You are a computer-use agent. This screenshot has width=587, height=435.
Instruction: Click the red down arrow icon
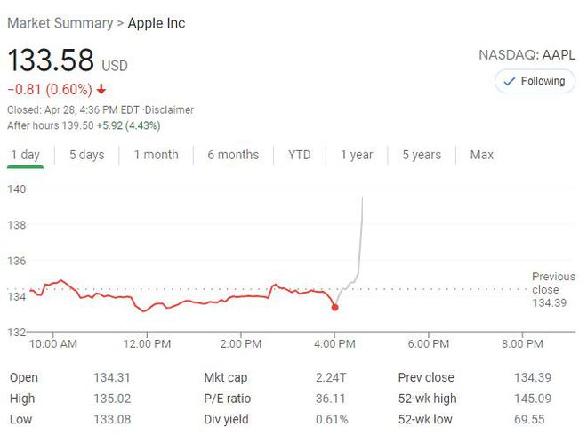pos(101,89)
